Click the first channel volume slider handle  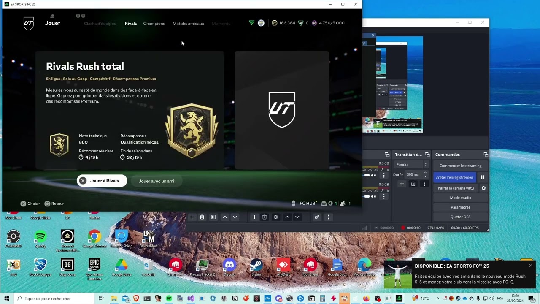(x=367, y=175)
